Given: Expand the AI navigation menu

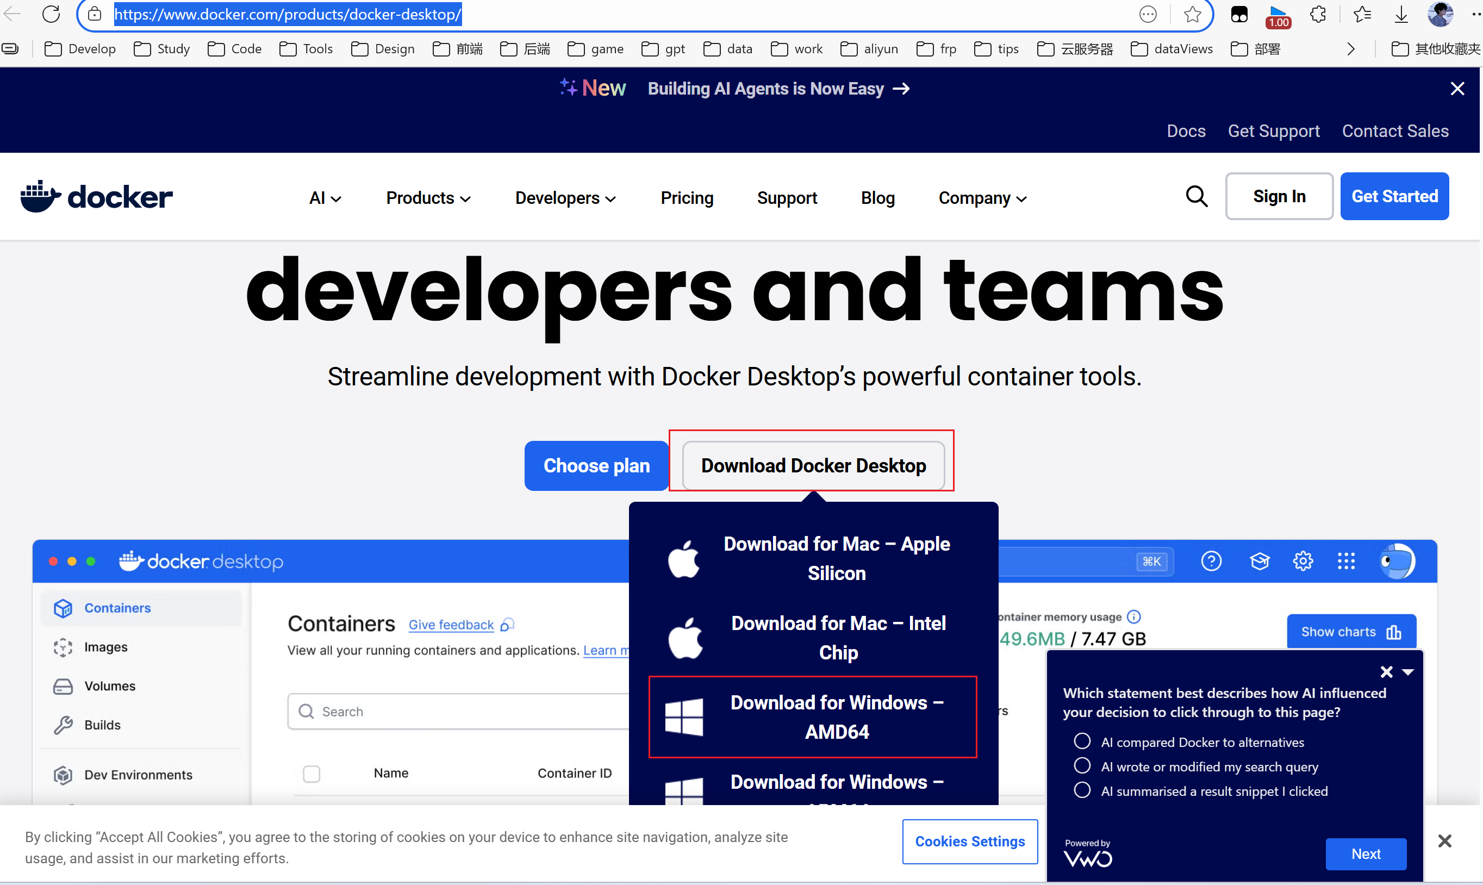Looking at the screenshot, I should click(325, 198).
